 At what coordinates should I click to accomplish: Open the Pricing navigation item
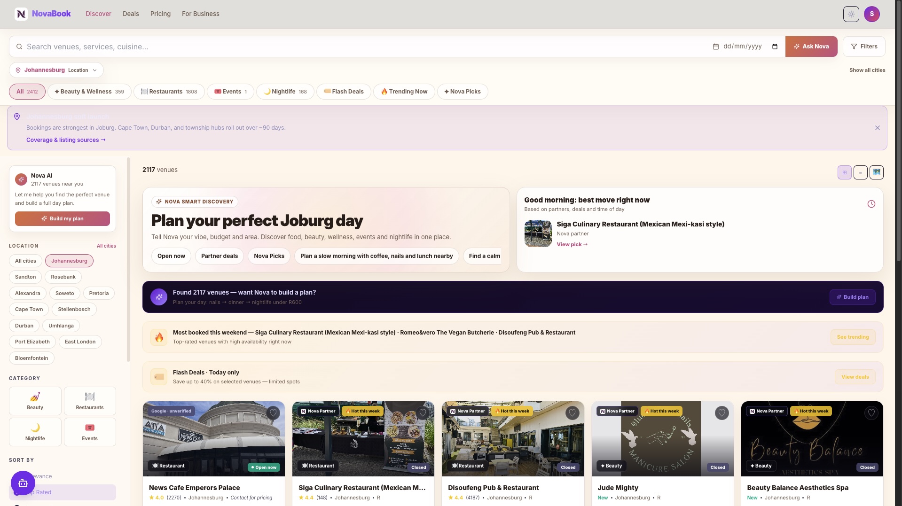(x=160, y=14)
